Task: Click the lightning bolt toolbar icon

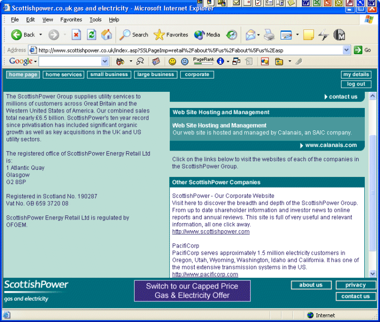Action: [x=324, y=35]
